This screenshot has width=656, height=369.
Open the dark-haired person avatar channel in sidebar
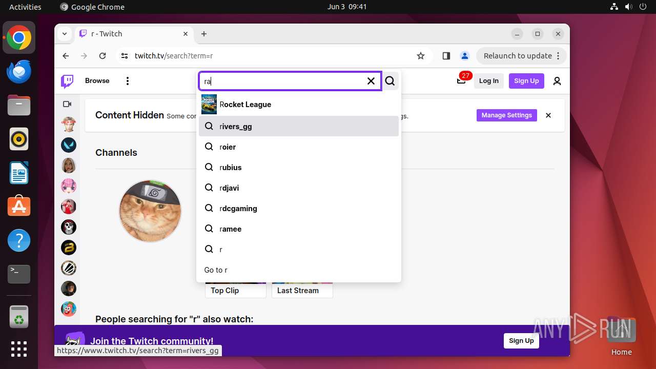click(69, 288)
